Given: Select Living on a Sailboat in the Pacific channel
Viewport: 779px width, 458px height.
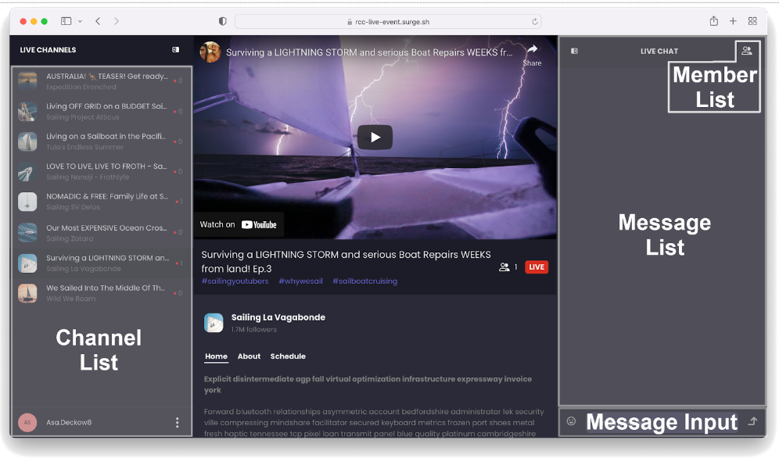Looking at the screenshot, I should (x=102, y=141).
